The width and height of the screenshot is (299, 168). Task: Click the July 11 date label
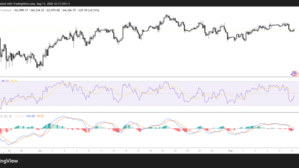pos(101,151)
